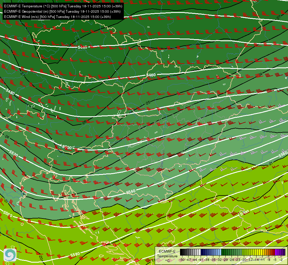Image resolution: width=288 pixels, height=265 pixels.
Task: Pick the white legend swatch before navy
Action: coord(200,252)
